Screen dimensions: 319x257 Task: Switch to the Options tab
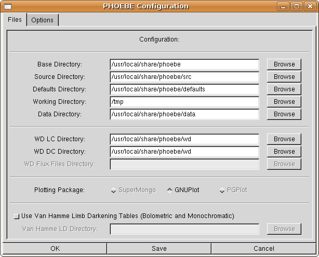[43, 20]
